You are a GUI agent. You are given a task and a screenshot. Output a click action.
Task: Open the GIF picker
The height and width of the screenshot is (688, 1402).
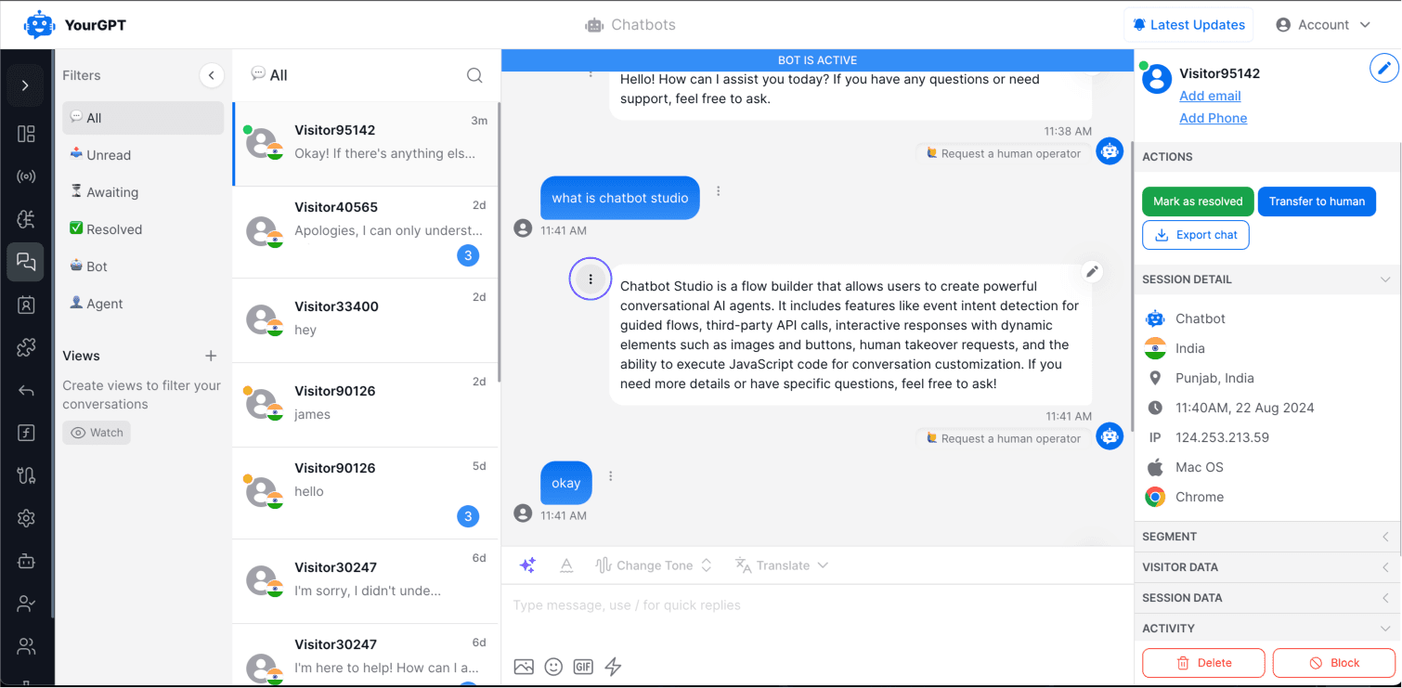tap(583, 666)
